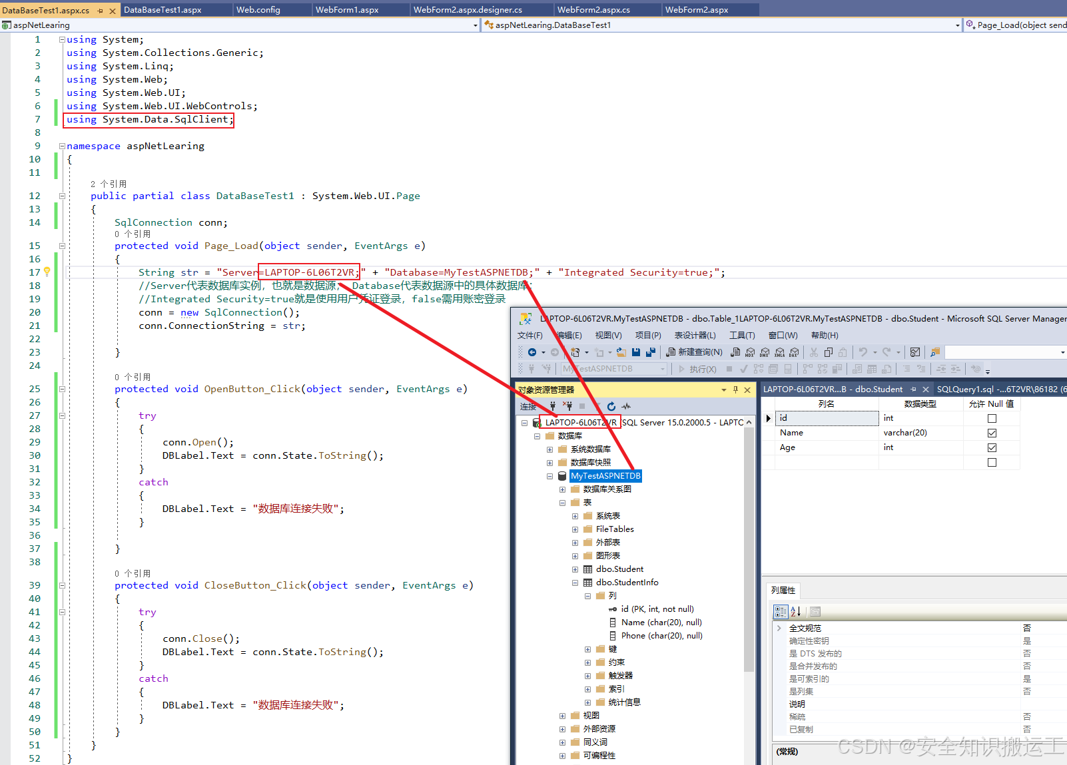This screenshot has height=765, width=1067.
Task: Click the MyTestASPNETDB database cylinder icon
Action: tap(562, 476)
